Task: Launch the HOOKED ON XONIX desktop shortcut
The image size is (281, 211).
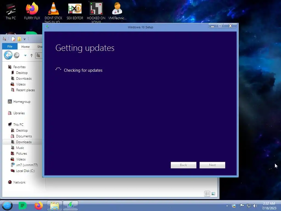Action: tap(96, 12)
